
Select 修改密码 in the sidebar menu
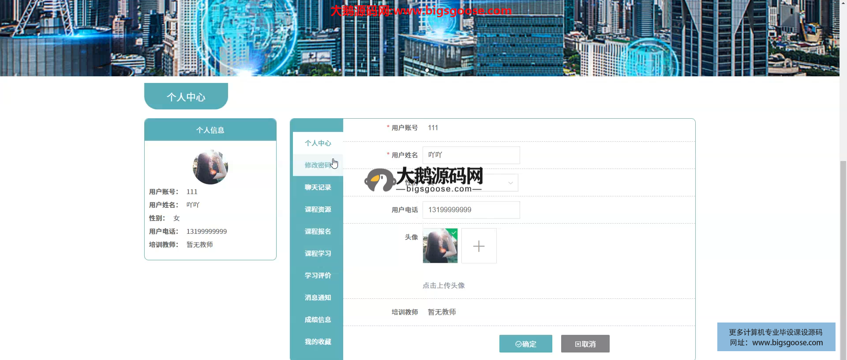tap(318, 165)
